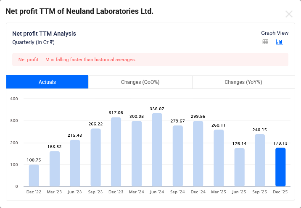Switch to Changes (QoQ%) tab
The height and width of the screenshot is (208, 301).
pos(140,82)
